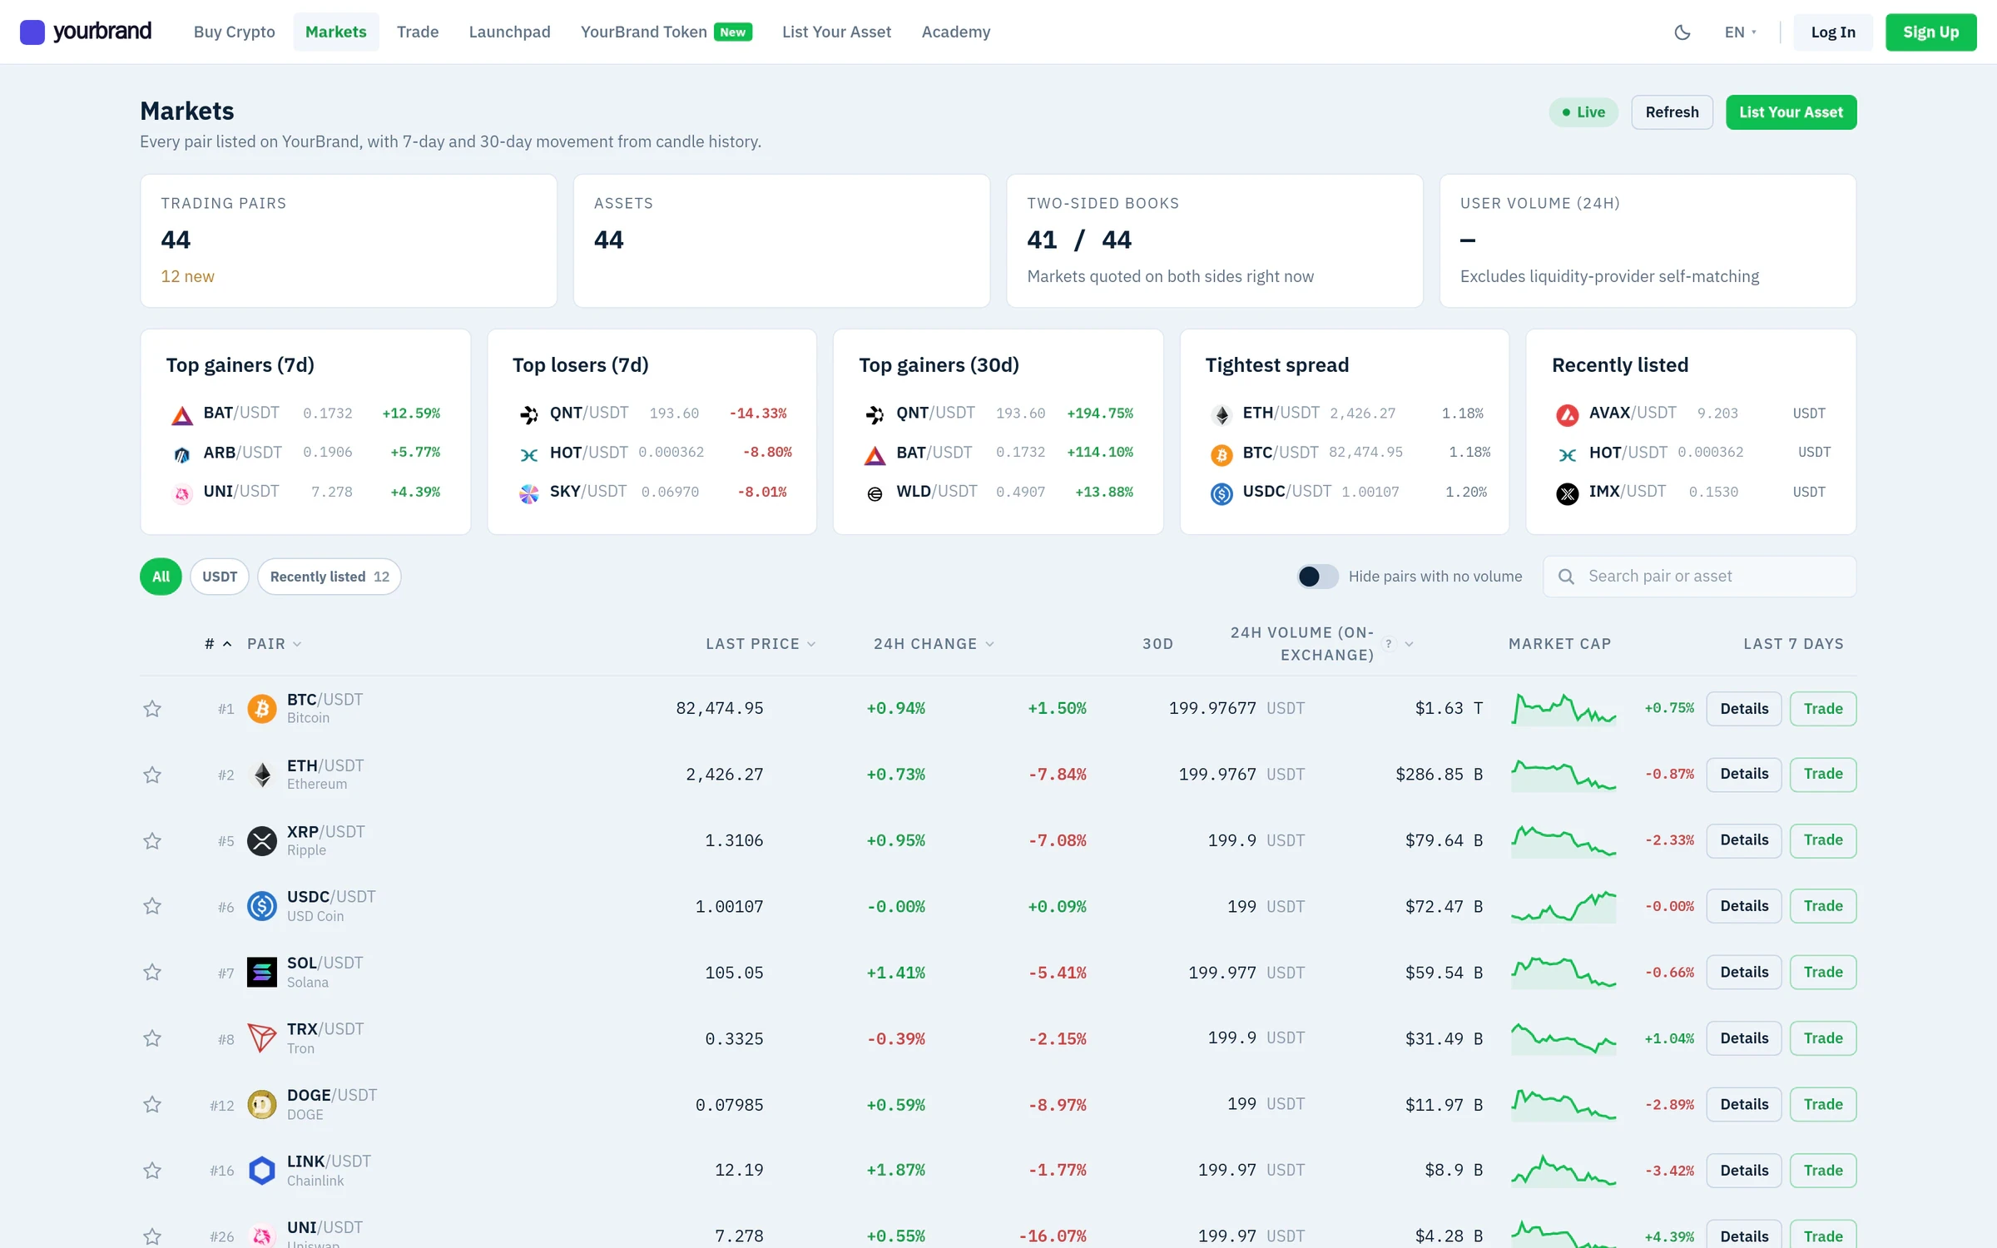
Task: Toggle Hide pairs with no volume
Action: (1317, 577)
